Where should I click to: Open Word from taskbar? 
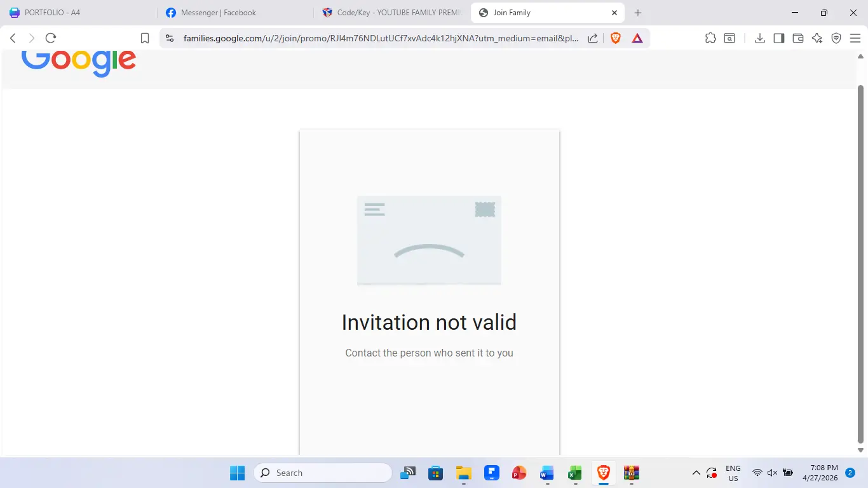coord(547,473)
